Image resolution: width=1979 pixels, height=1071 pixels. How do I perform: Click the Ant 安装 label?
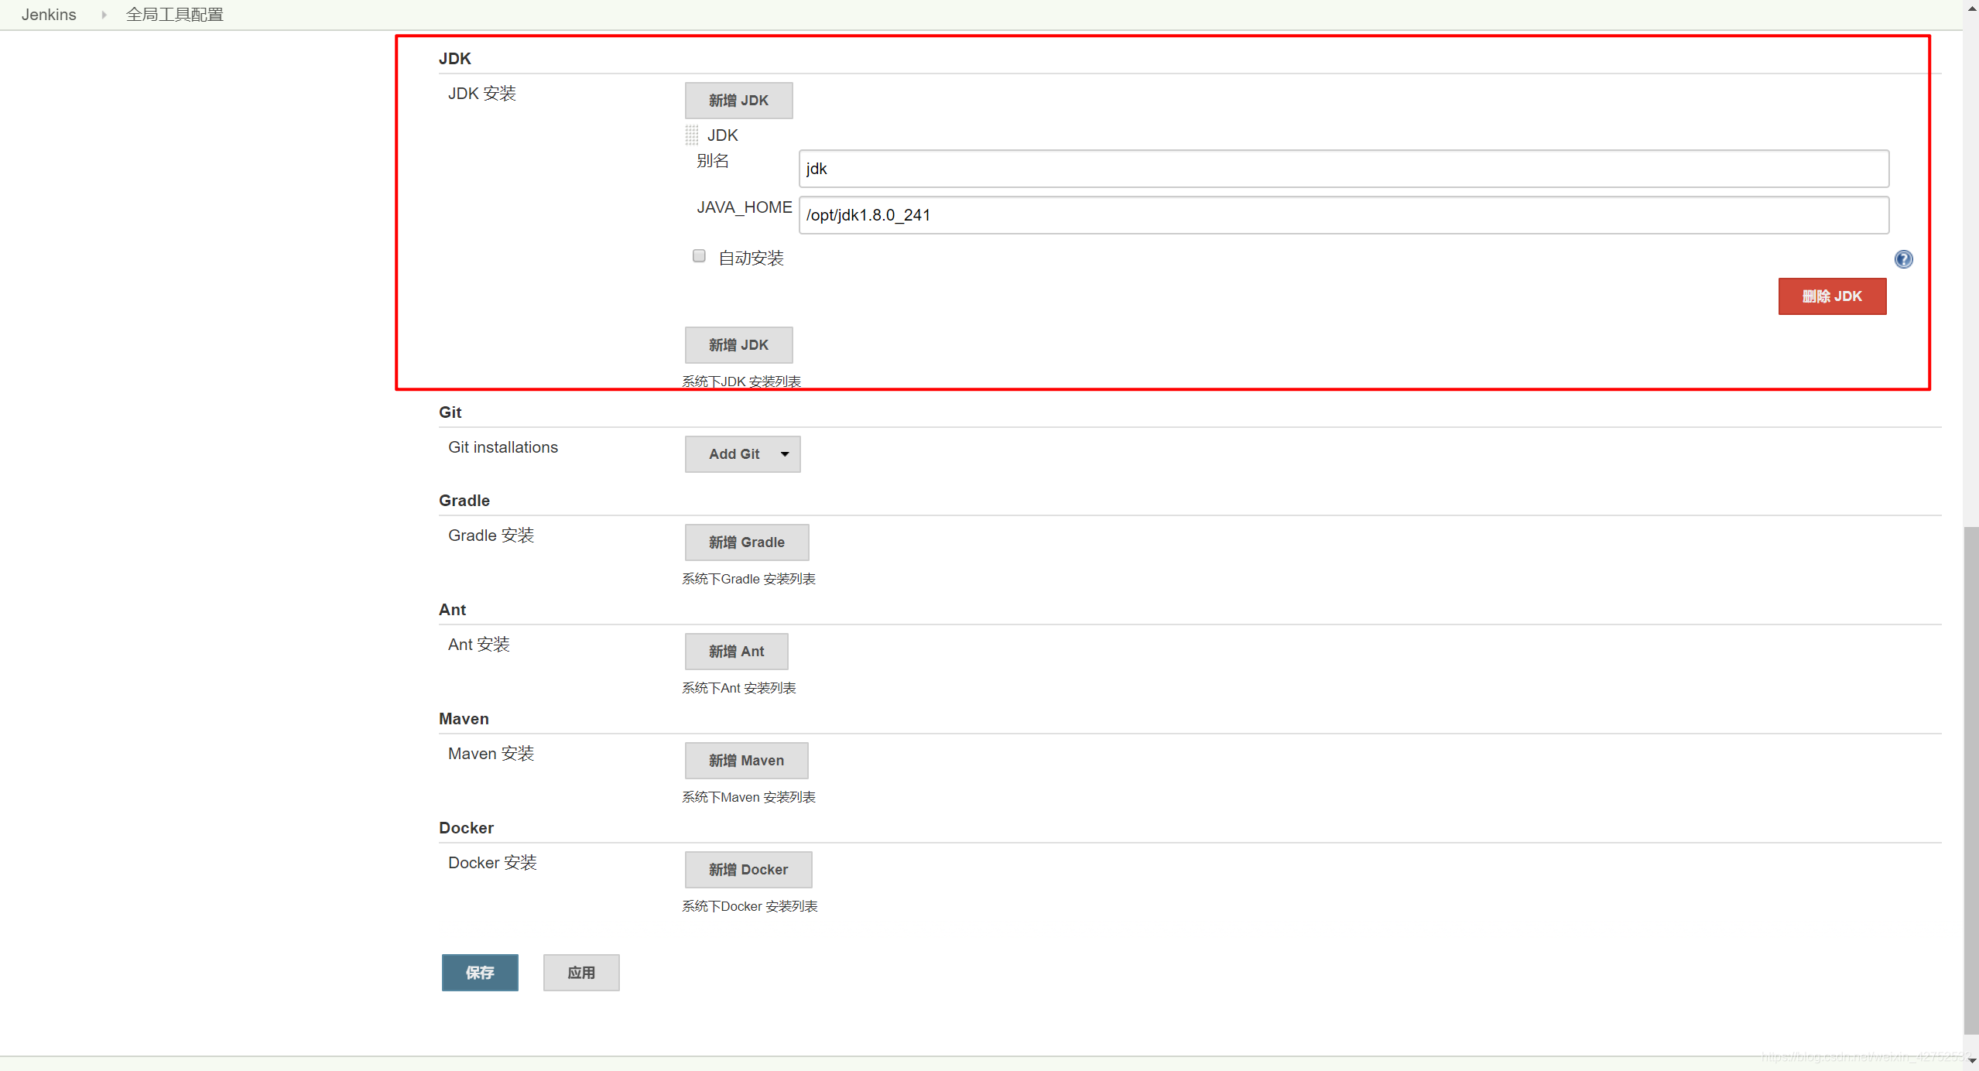pos(478,645)
